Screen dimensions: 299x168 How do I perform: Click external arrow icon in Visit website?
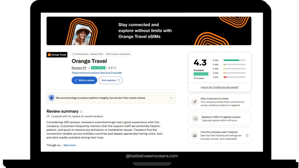[119, 80]
